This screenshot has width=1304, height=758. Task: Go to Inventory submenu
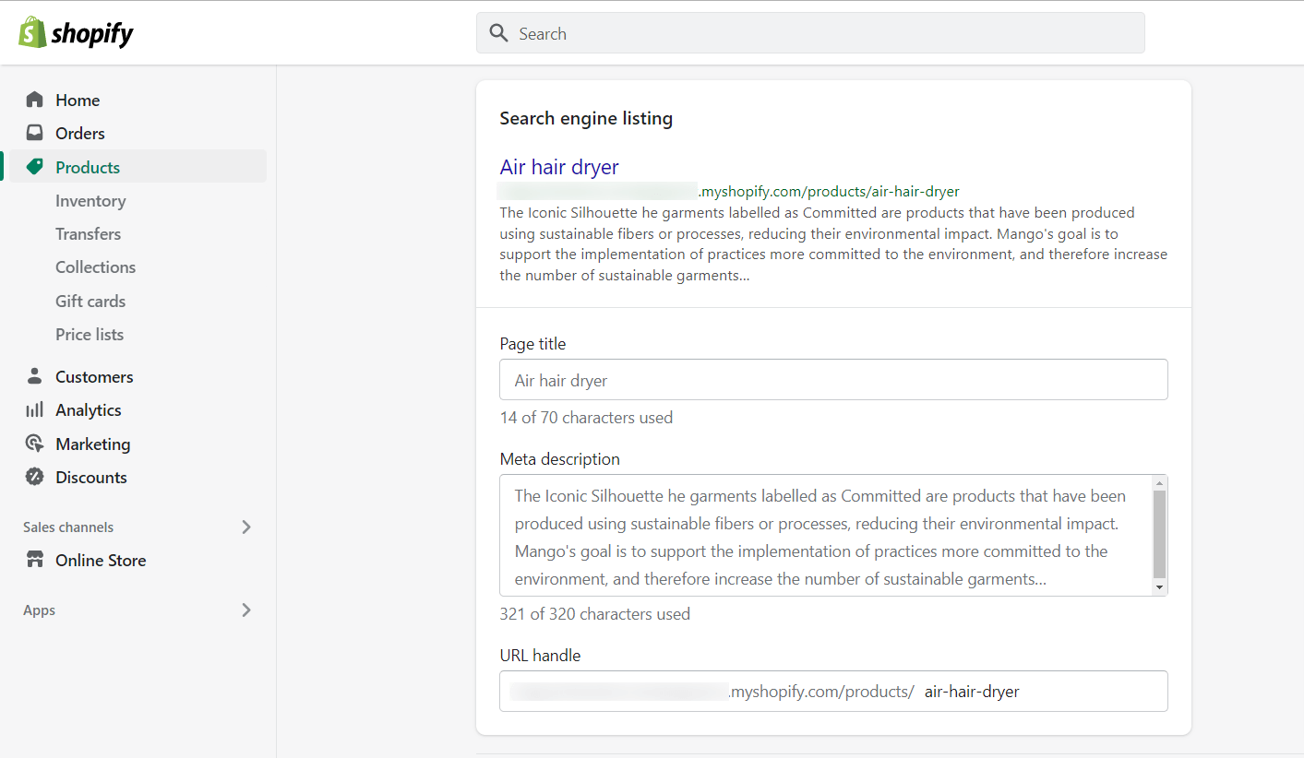(90, 200)
